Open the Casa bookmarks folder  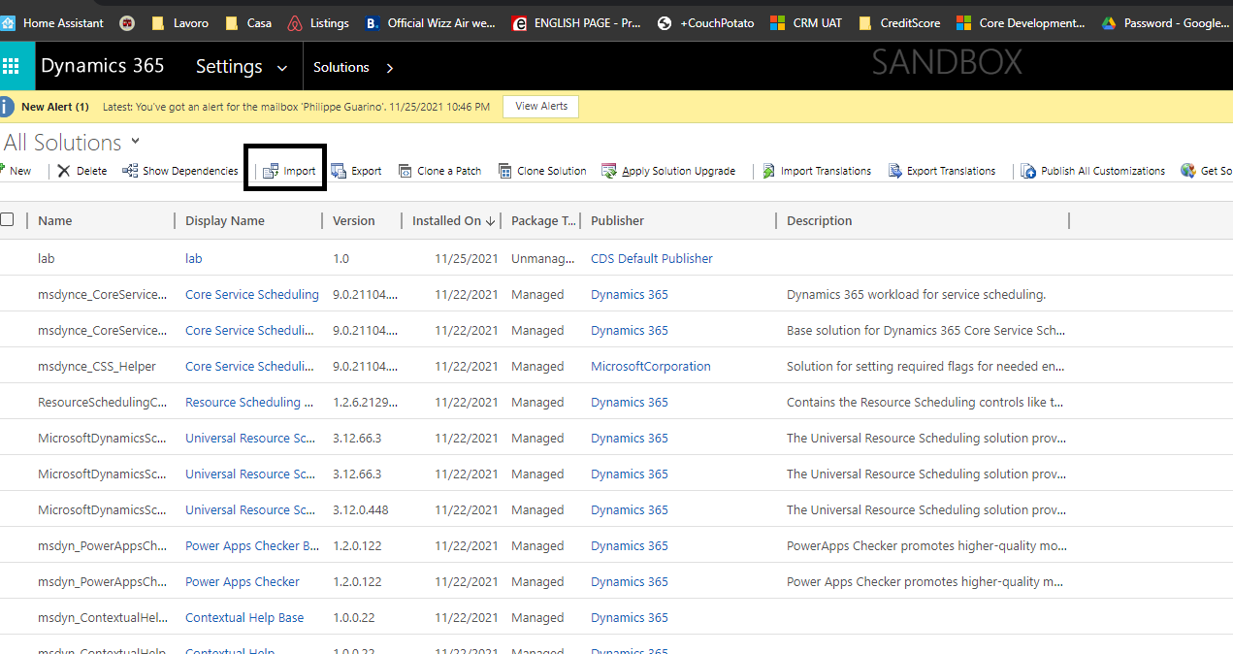click(248, 22)
